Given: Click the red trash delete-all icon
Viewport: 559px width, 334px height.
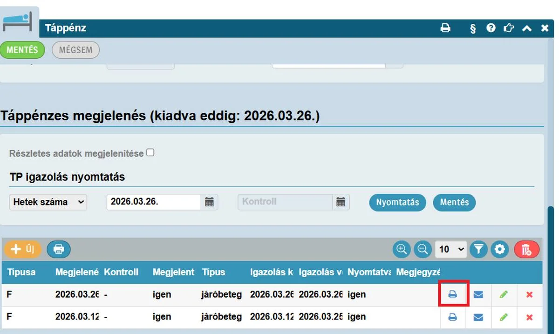Looking at the screenshot, I should tap(527, 249).
